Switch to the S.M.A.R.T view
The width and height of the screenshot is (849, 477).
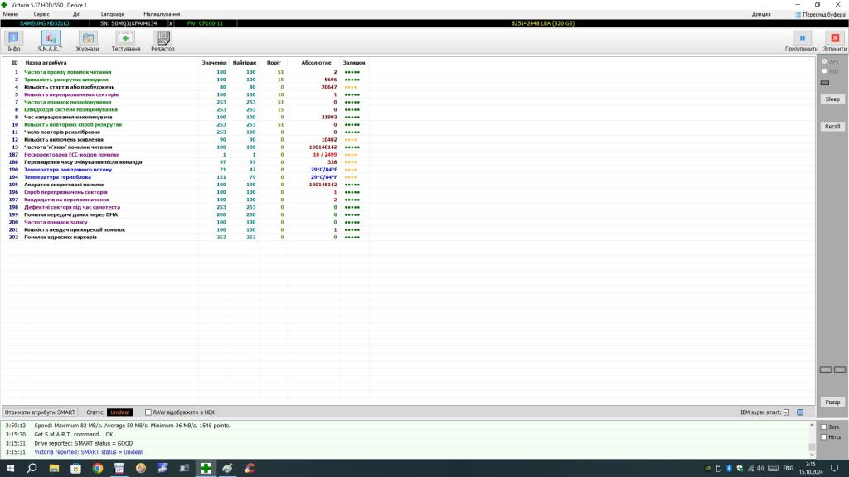51,41
